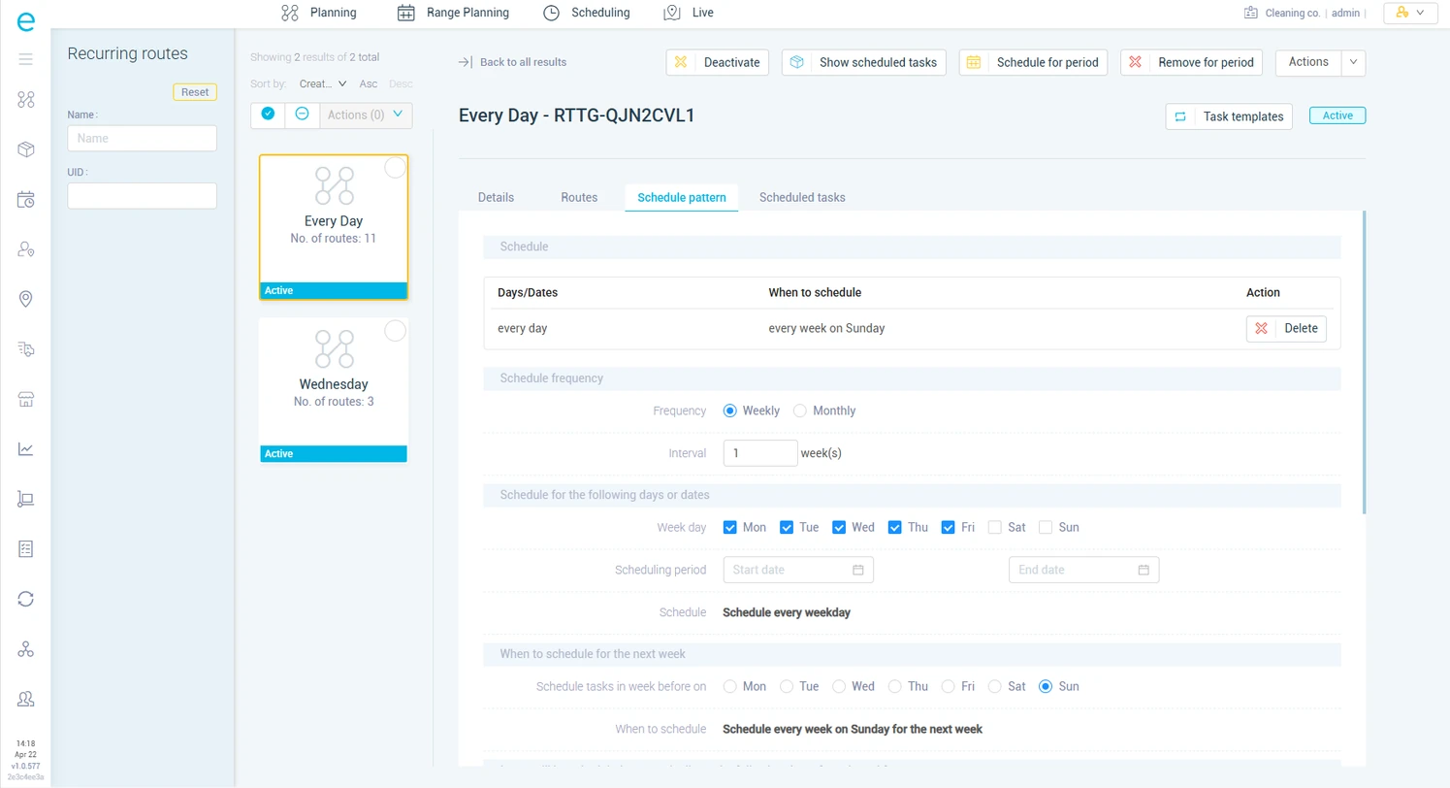Click Remove for period button
The image size is (1450, 788).
click(1191, 62)
